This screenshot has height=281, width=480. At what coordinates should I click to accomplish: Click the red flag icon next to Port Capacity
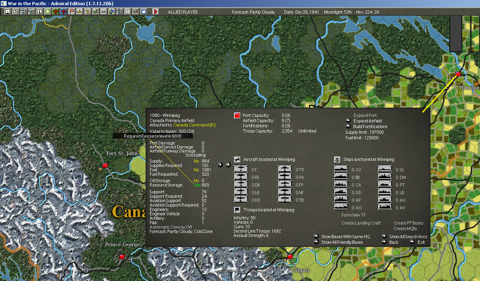(x=237, y=116)
